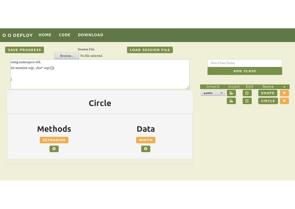Click the Edit icon in Circle row
The width and height of the screenshot is (295, 209).
[x=247, y=101]
